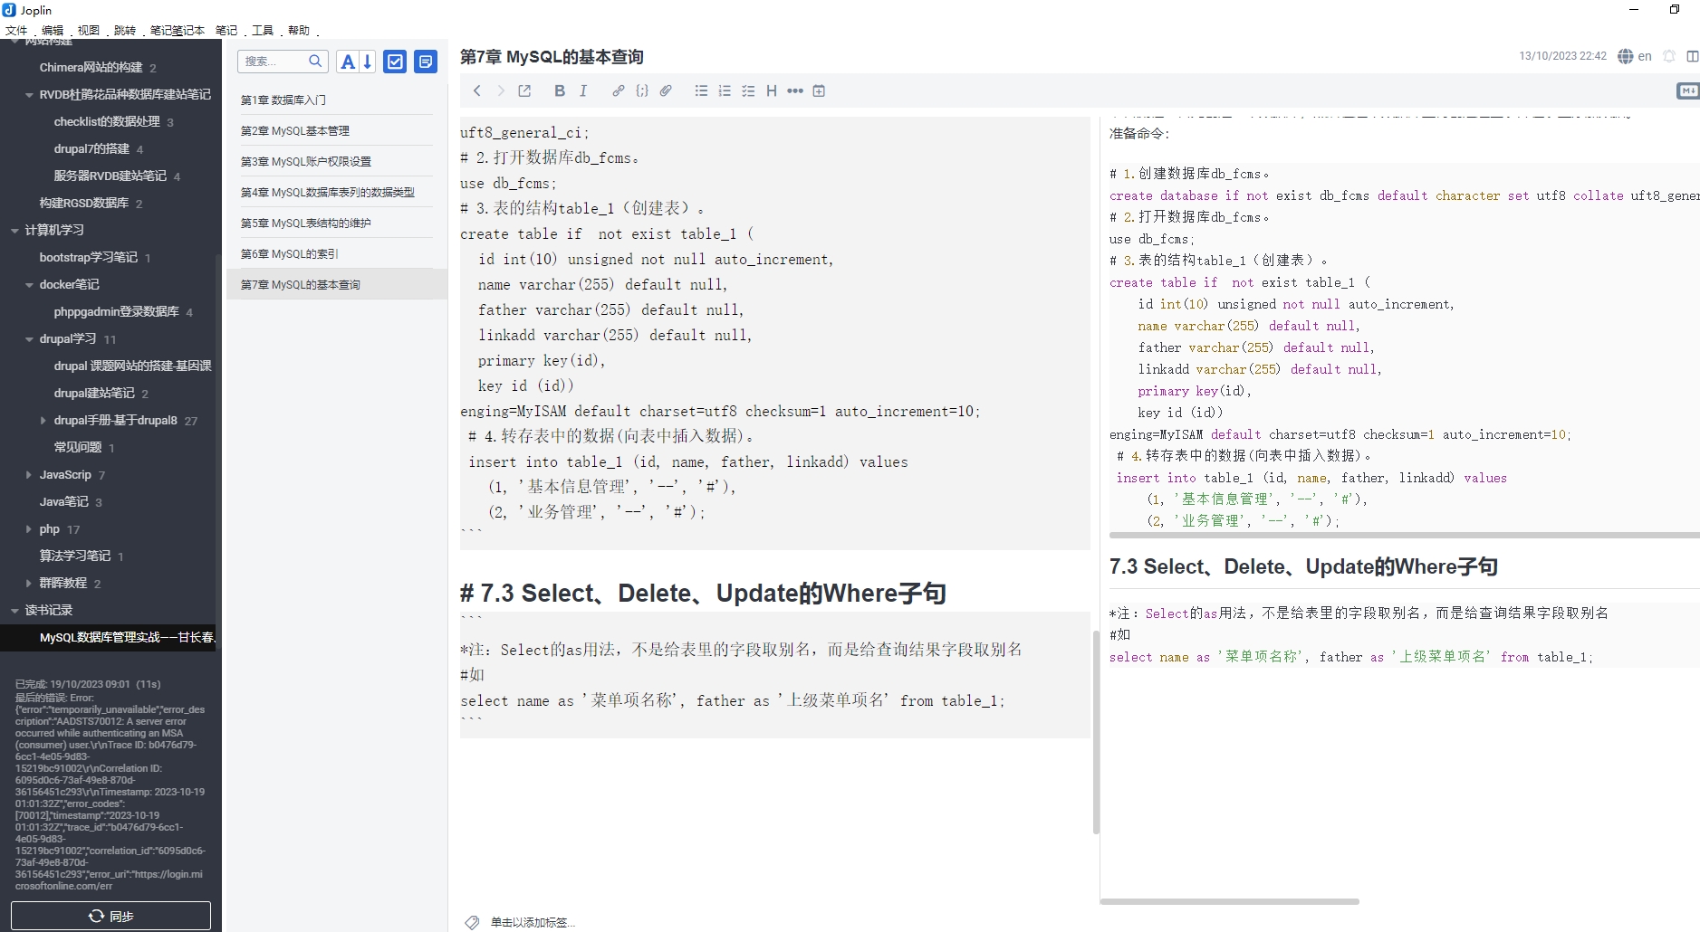Viewport: 1700px width, 932px height.
Task: Synchronise notes with the 同步 button
Action: point(110,916)
